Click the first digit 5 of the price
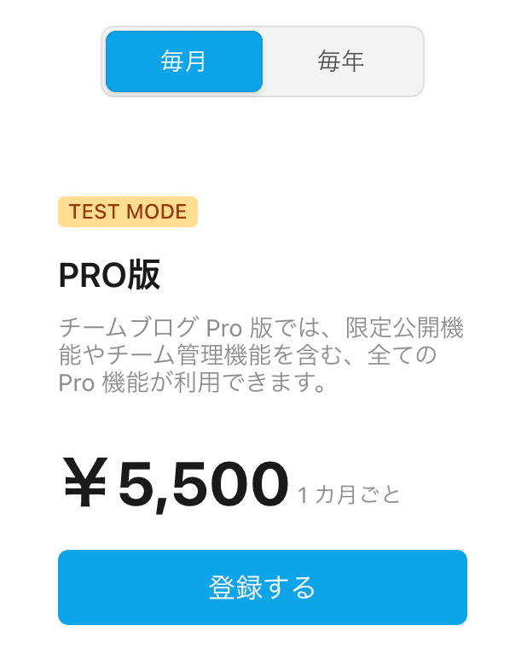Screen dimensions: 527x666 click(136, 485)
